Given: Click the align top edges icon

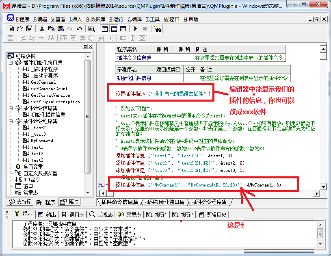Looking at the screenshot, I should coord(41,38).
